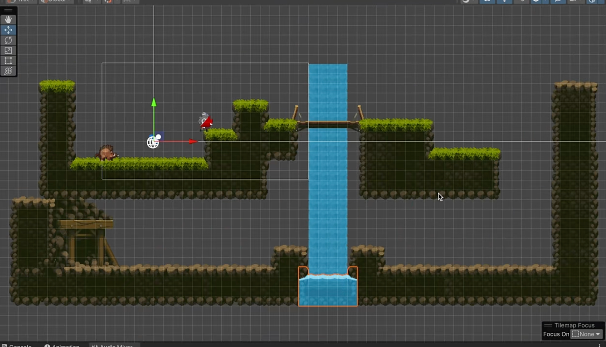Select the Rotate tool
The height and width of the screenshot is (347, 606).
coord(8,40)
